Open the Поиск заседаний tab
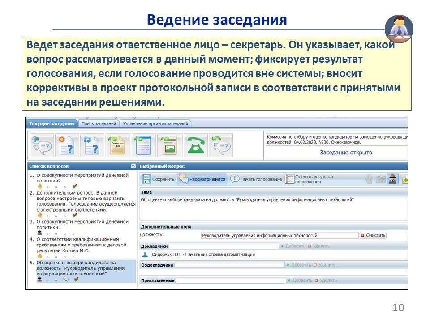The image size is (430, 322). point(99,124)
